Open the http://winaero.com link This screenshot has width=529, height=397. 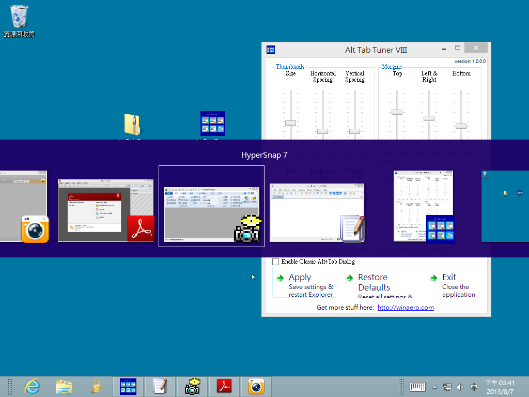406,307
